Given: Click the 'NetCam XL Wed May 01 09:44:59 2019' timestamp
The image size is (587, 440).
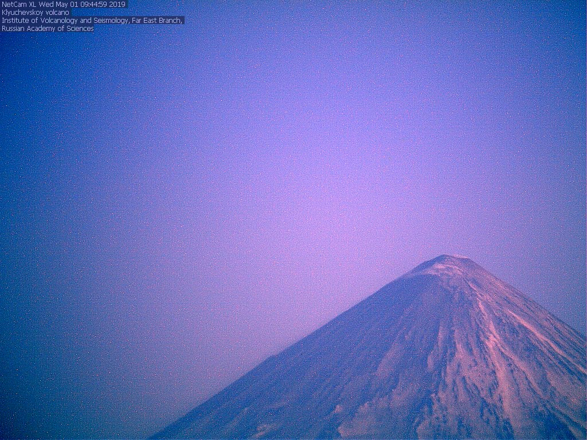Looking at the screenshot, I should tap(64, 5).
